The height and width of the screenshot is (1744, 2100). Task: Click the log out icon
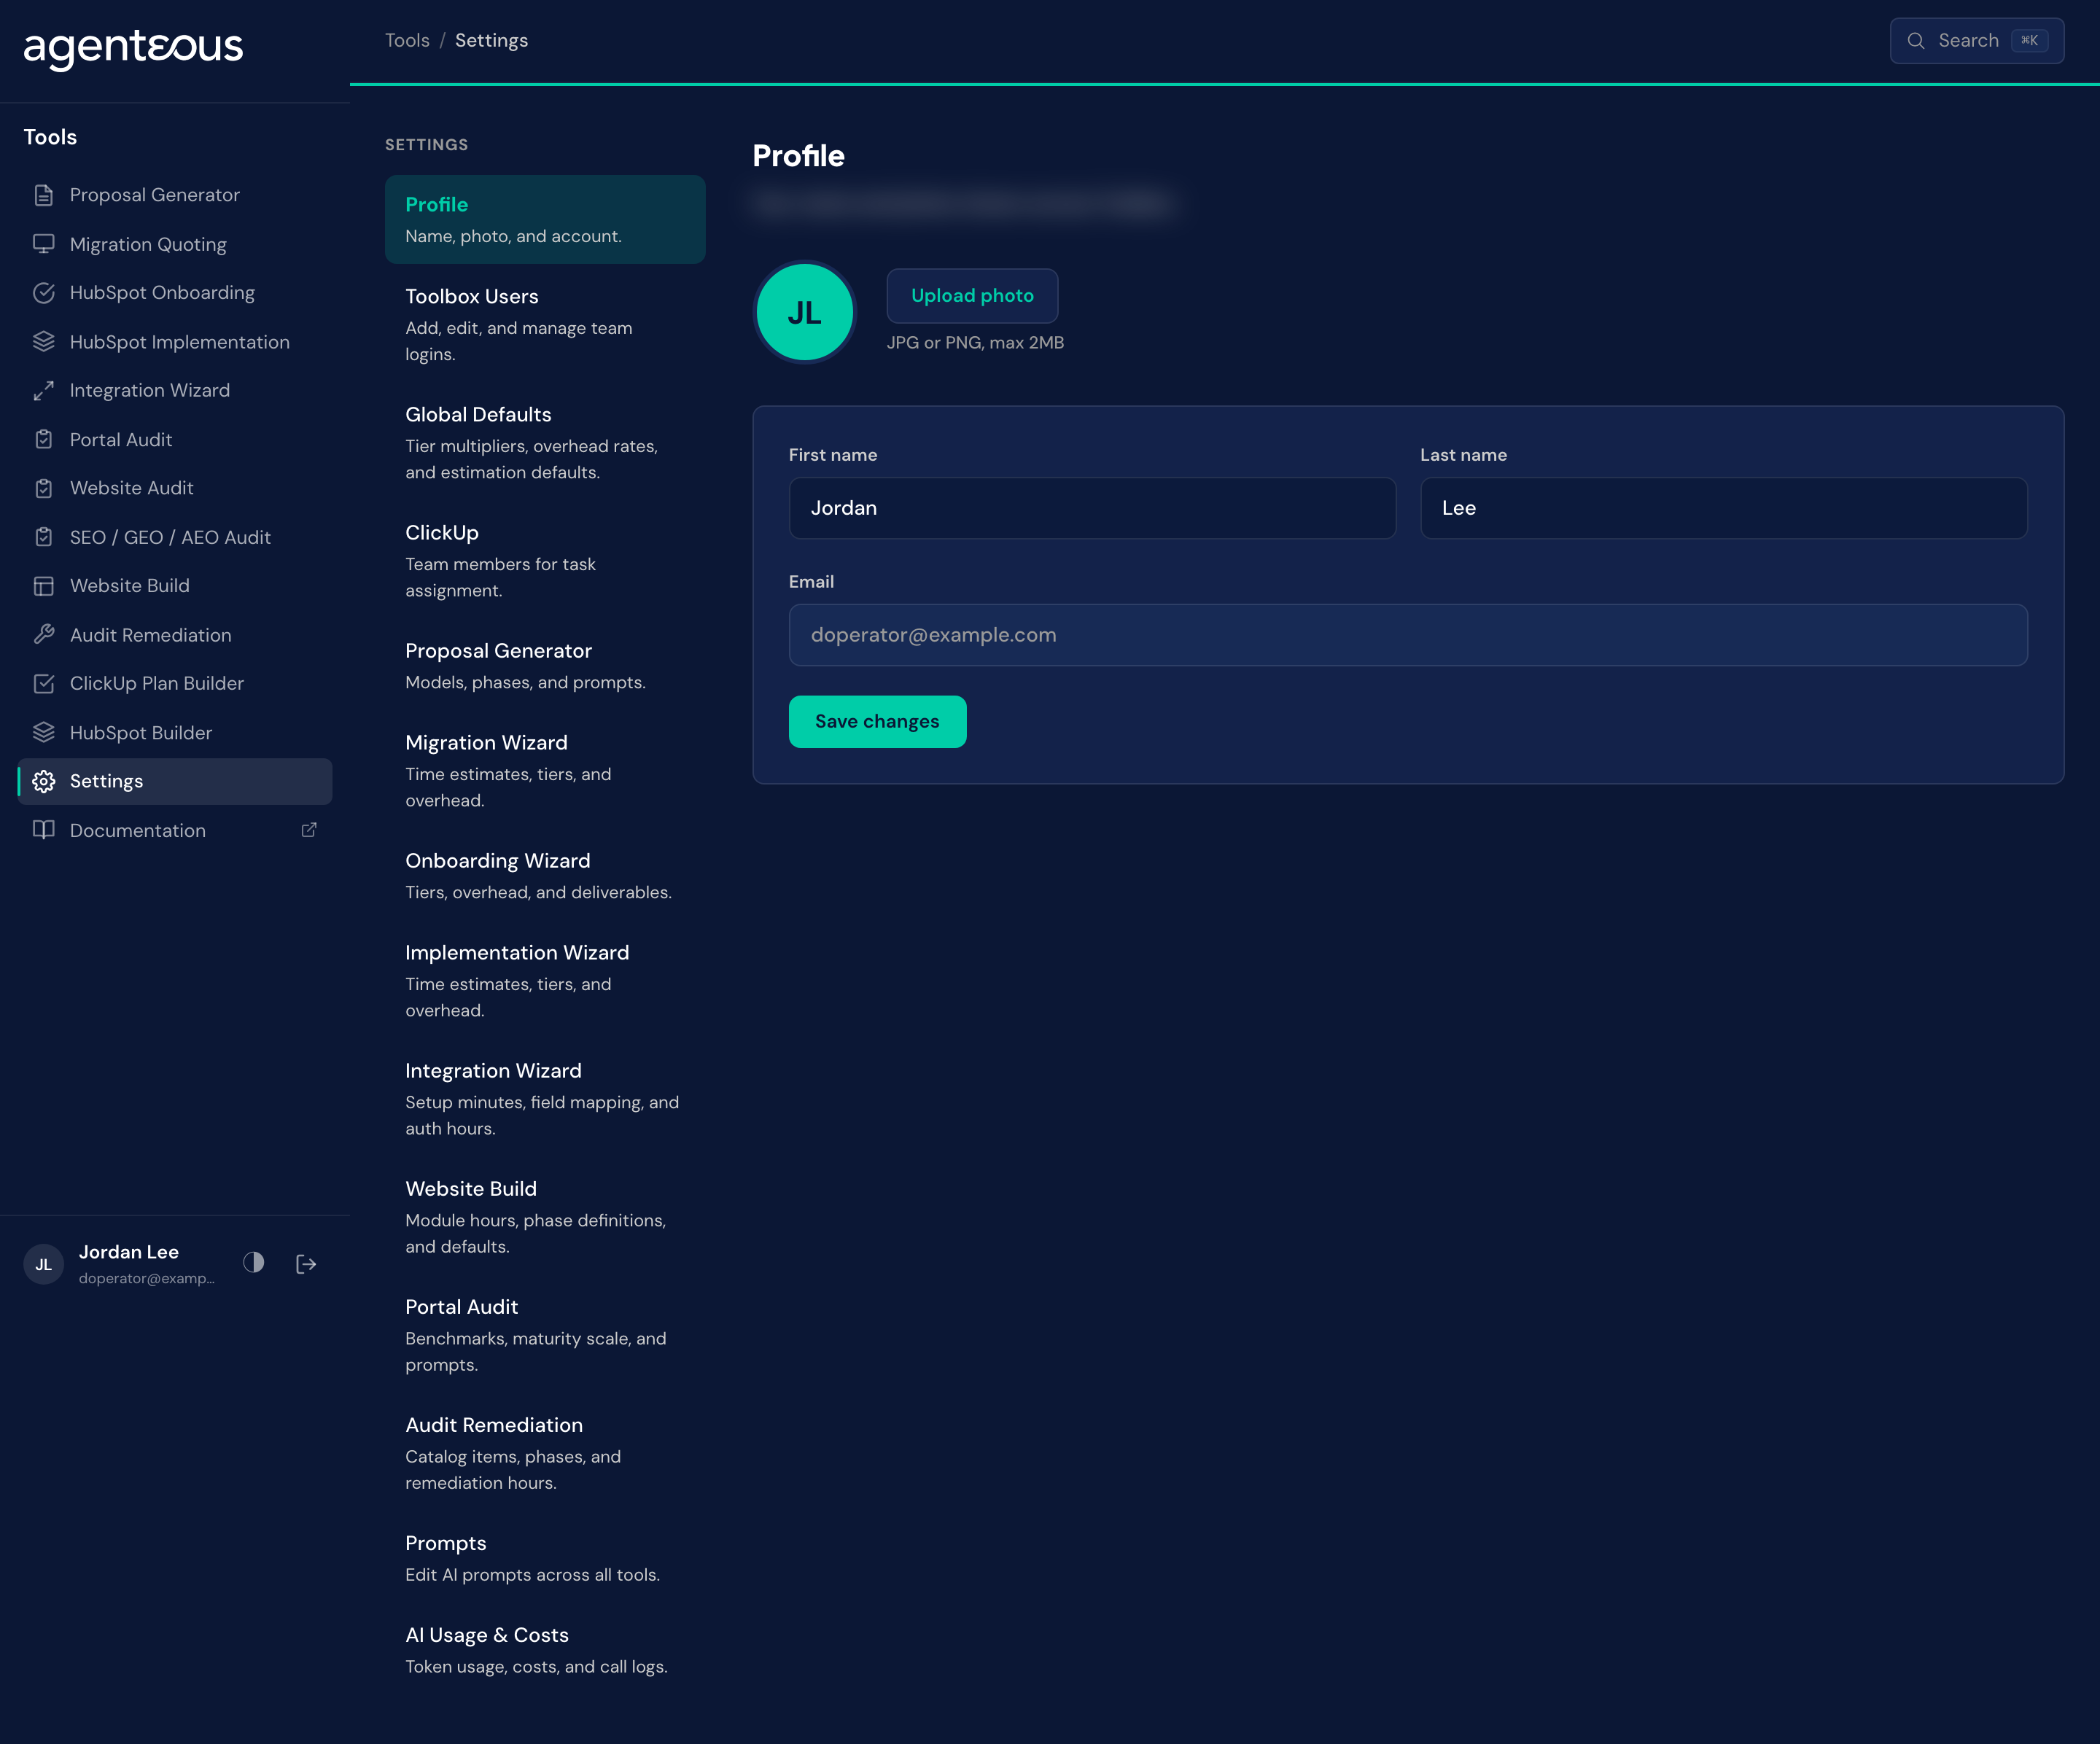(x=306, y=1264)
